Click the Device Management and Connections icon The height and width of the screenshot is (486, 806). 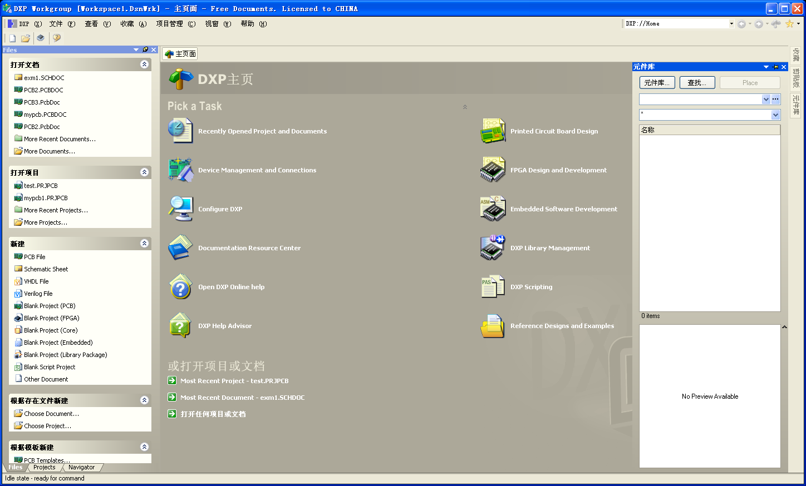(x=180, y=170)
